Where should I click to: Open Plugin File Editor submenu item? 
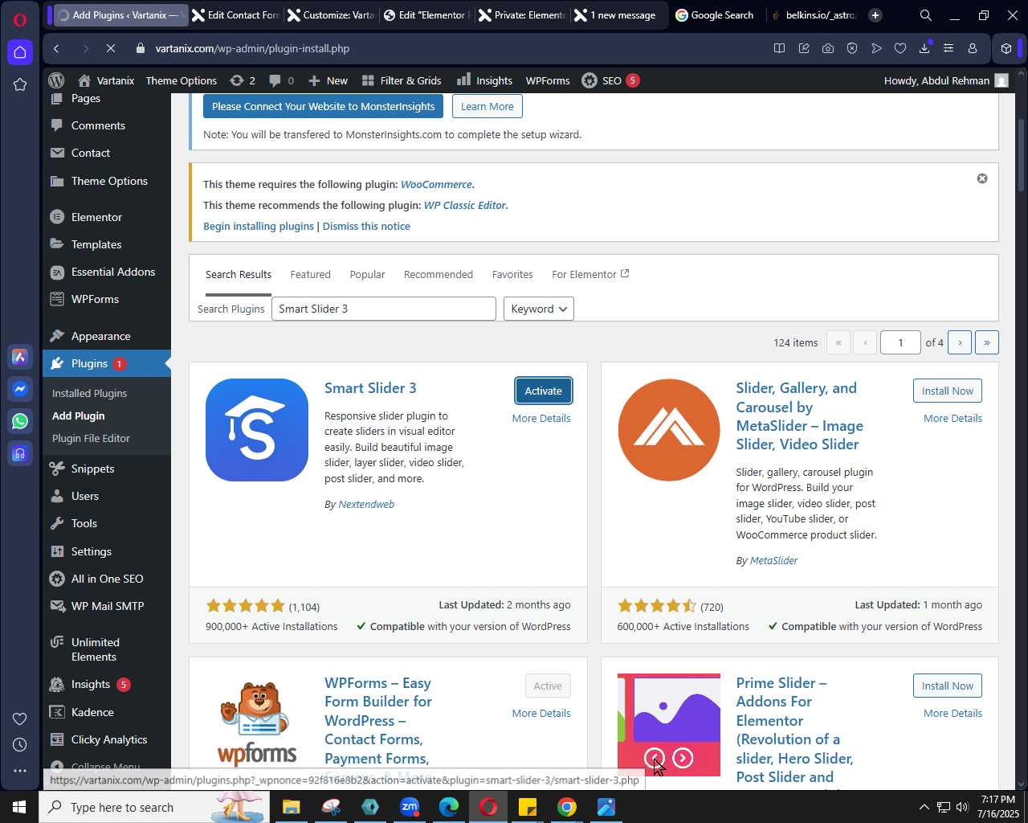tap(91, 438)
